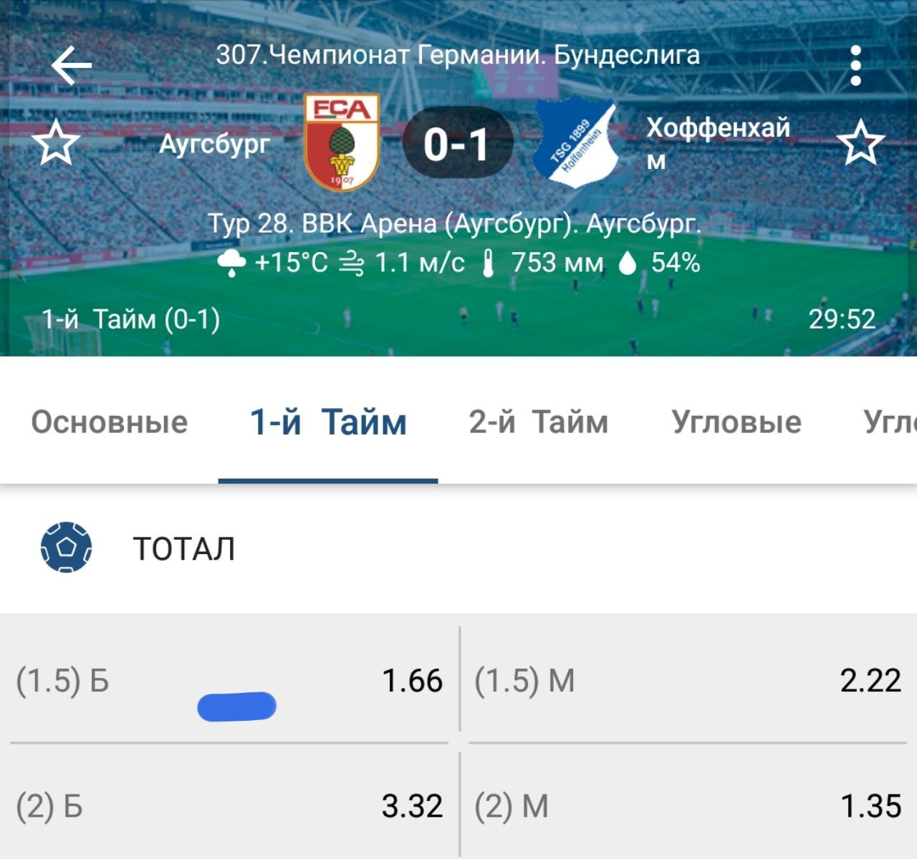Tap the thermometer pressure icon

(489, 263)
